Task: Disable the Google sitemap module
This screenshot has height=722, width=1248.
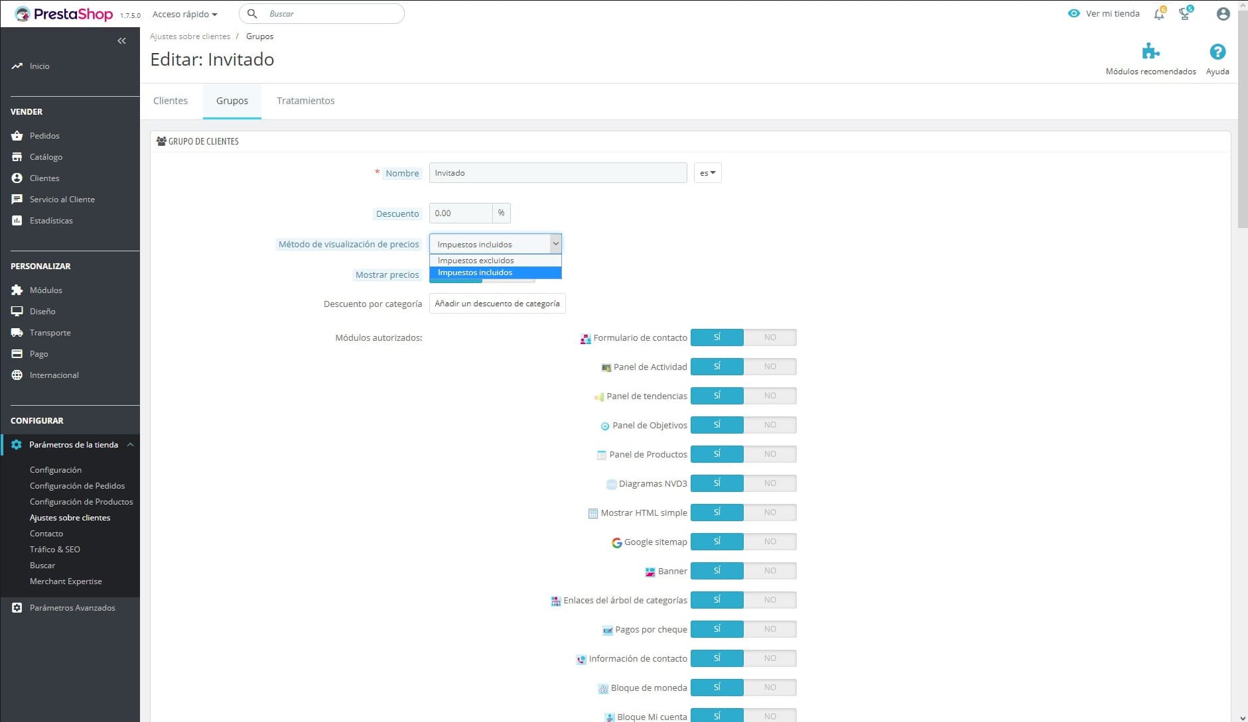Action: pos(770,542)
